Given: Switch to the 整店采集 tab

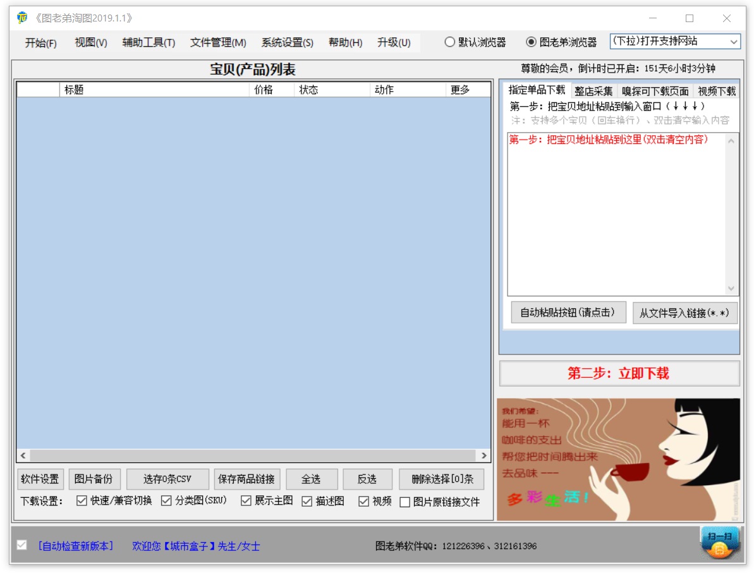Looking at the screenshot, I should (593, 91).
